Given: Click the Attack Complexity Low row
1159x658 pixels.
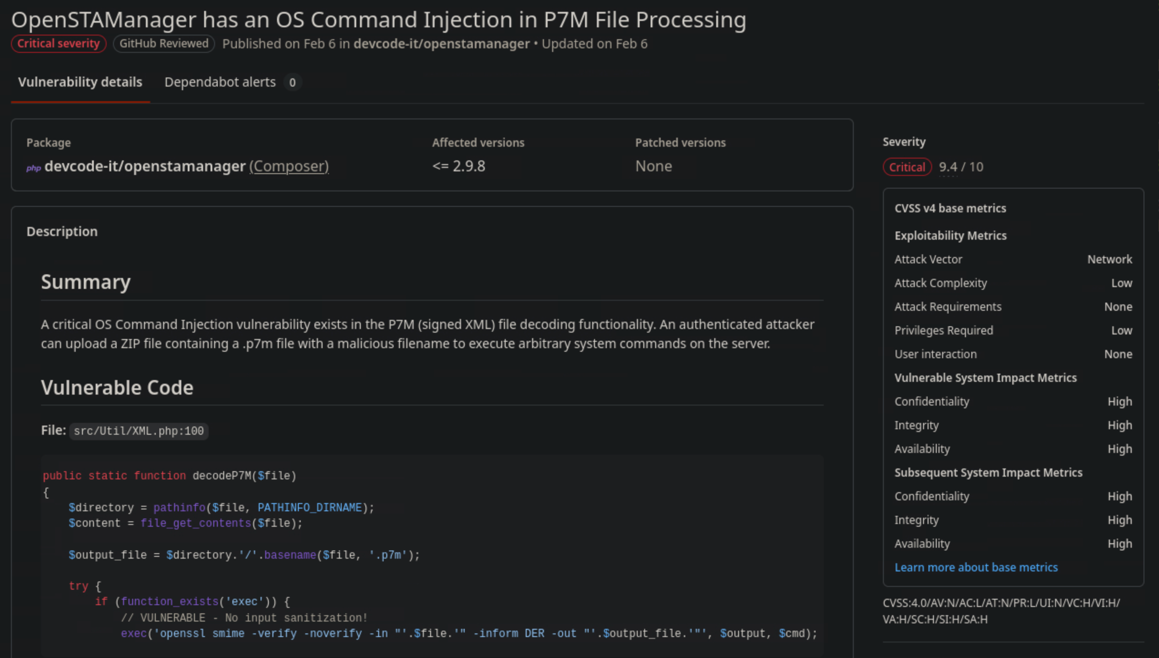Looking at the screenshot, I should tap(1013, 283).
